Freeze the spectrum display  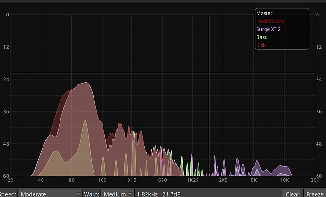click(314, 194)
